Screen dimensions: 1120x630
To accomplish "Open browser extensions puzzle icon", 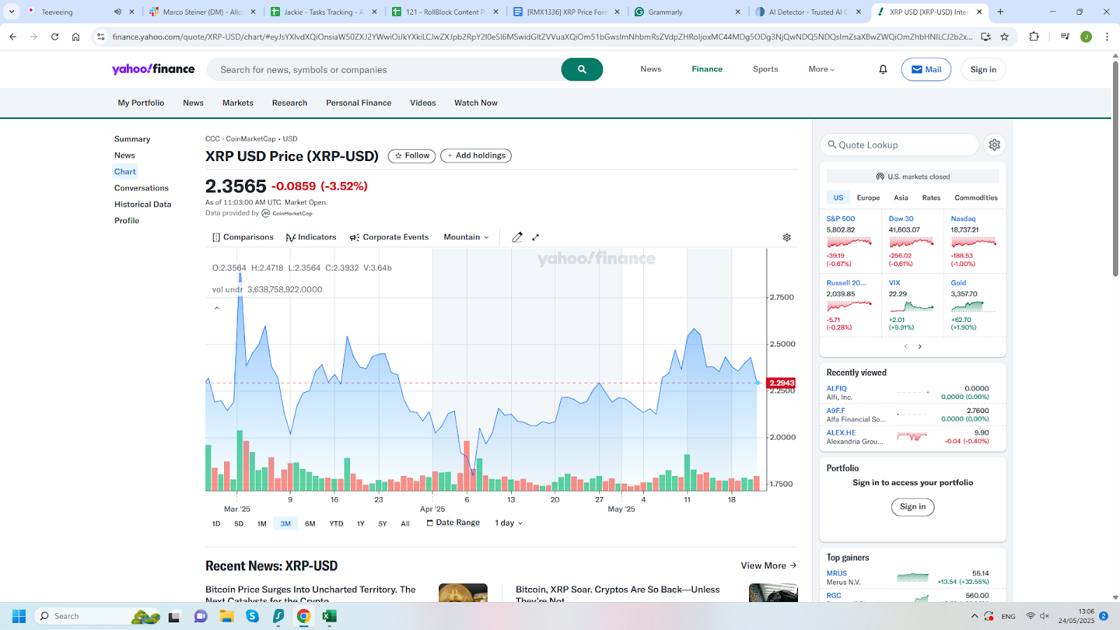I will [1034, 36].
